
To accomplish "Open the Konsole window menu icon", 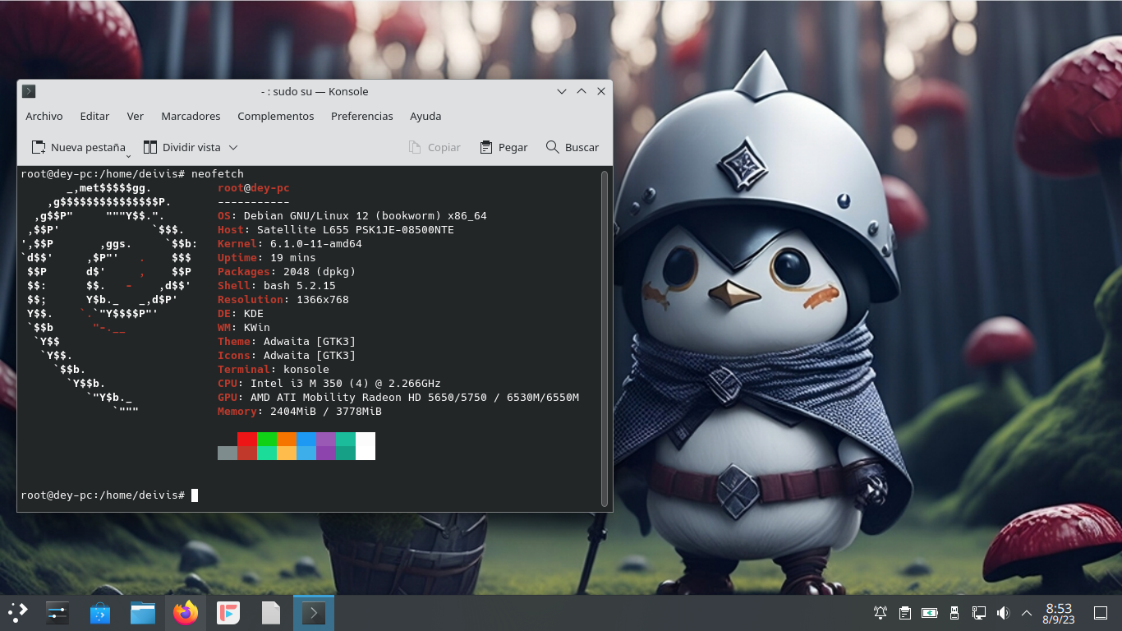I will (x=29, y=91).
